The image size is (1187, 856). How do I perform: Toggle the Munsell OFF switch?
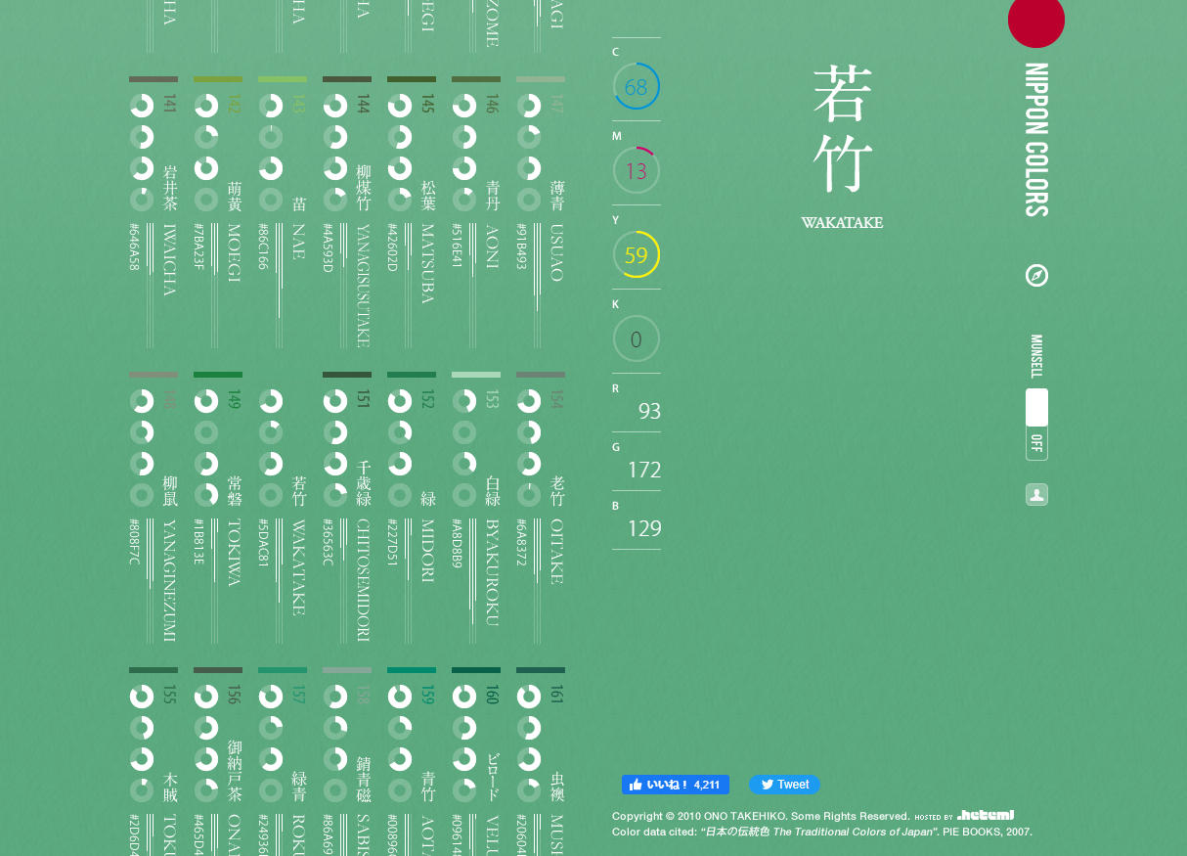click(1036, 424)
